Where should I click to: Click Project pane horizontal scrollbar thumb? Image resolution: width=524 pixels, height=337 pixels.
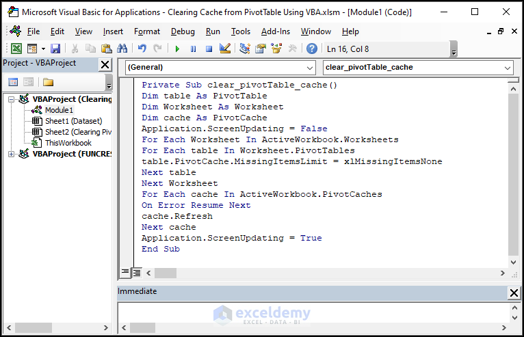tap(34, 327)
